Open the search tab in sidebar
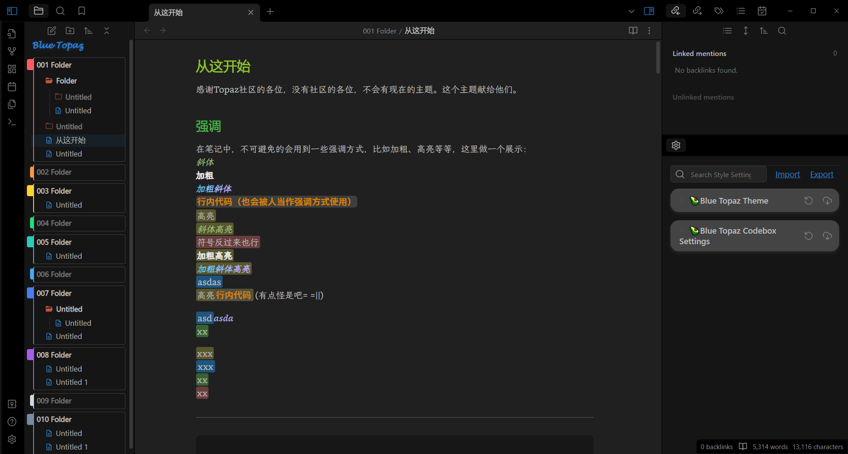 click(x=61, y=11)
